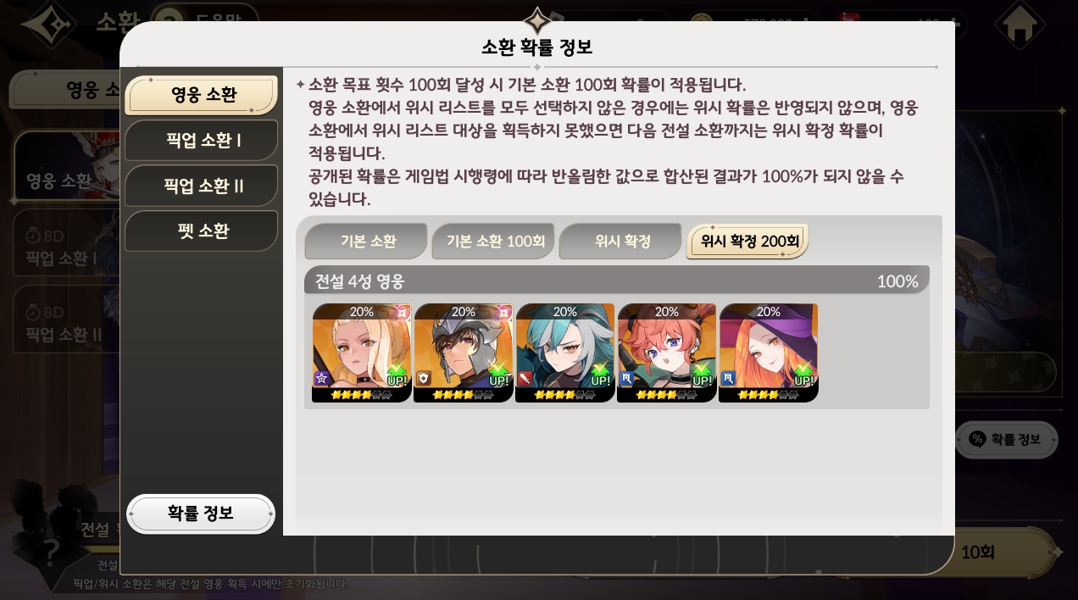Switch to 픽업 소환 II category
The height and width of the screenshot is (600, 1078).
pyautogui.click(x=202, y=186)
